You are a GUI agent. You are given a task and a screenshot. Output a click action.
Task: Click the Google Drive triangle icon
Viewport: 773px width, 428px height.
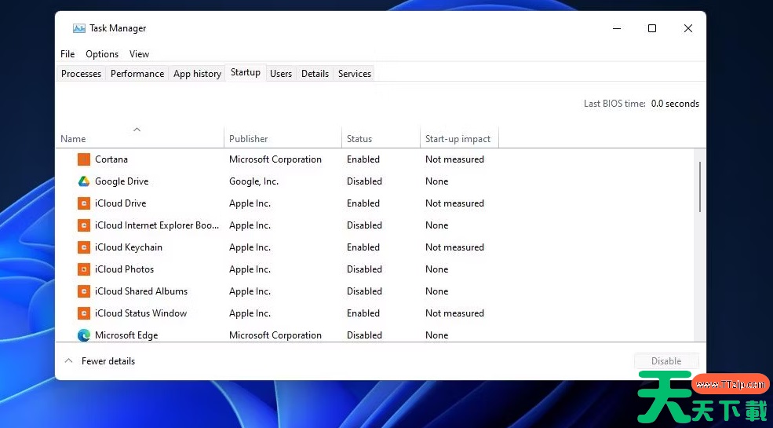[84, 181]
